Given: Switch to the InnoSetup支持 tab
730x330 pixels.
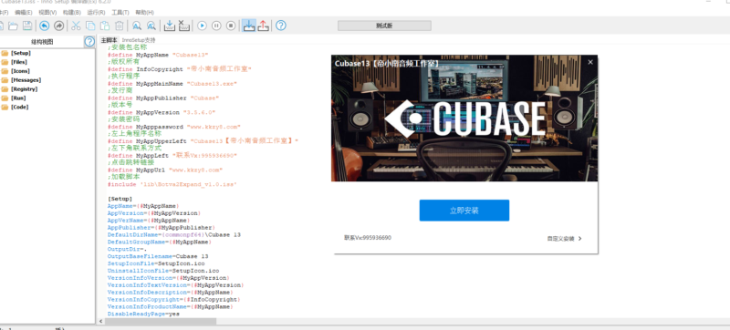Looking at the screenshot, I should tap(139, 40).
